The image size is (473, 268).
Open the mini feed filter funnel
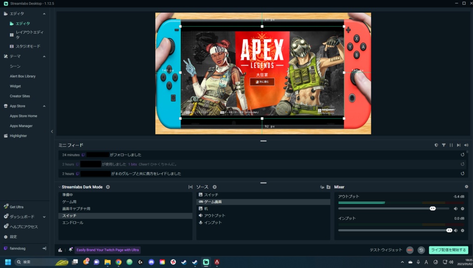[444, 145]
